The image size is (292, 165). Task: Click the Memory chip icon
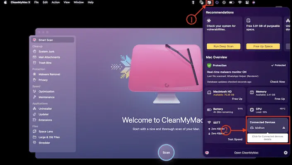(x=251, y=92)
